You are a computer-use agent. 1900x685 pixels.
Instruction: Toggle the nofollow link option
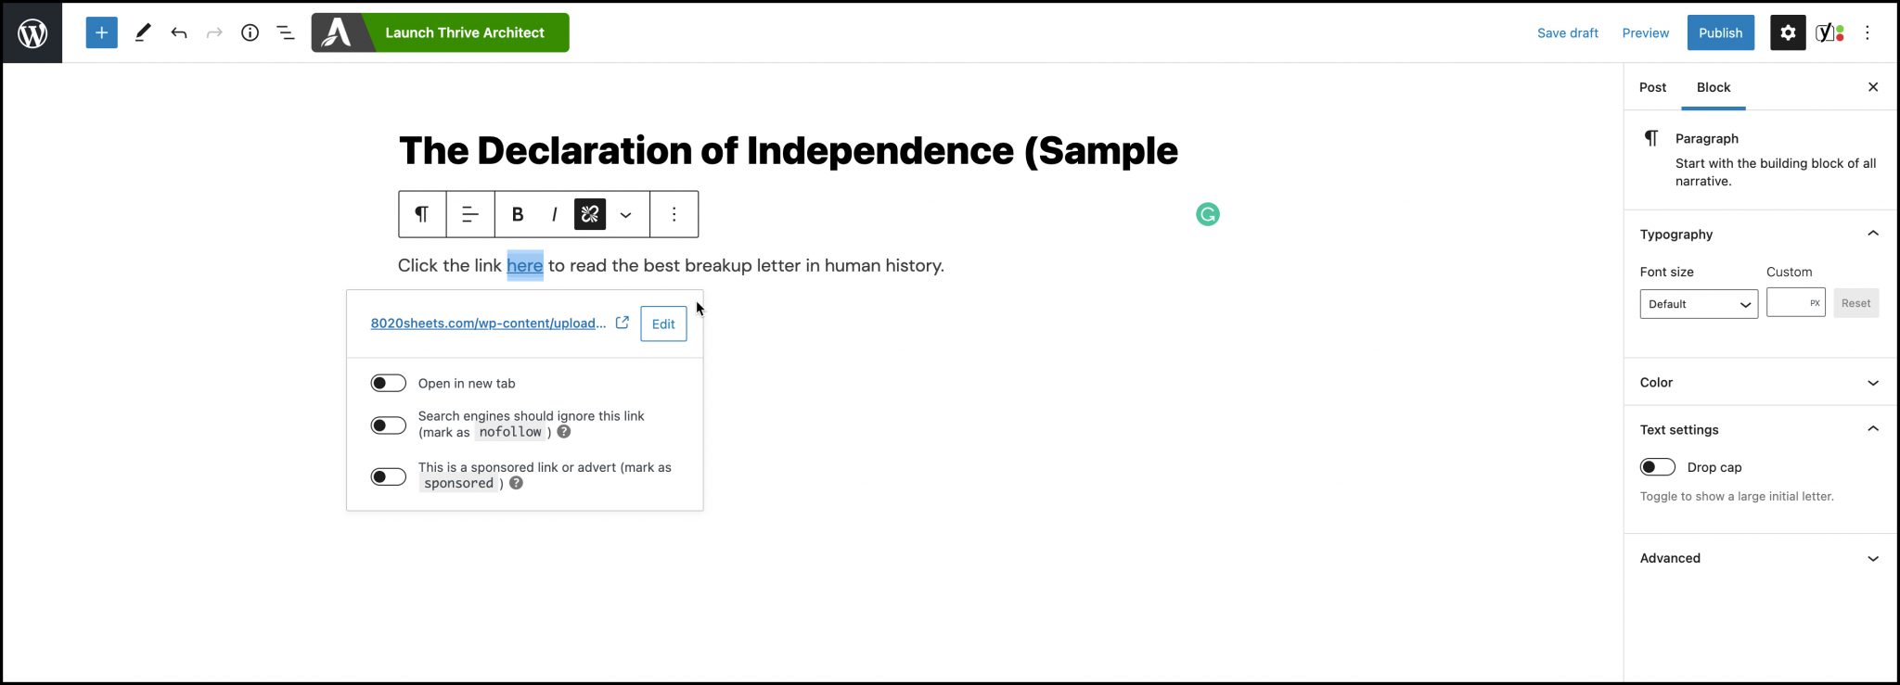coord(388,425)
